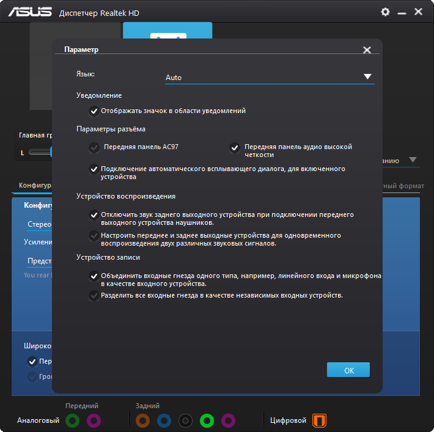This screenshot has width=434, height=432.
Task: Select rear orange audio jack
Action: (143, 420)
